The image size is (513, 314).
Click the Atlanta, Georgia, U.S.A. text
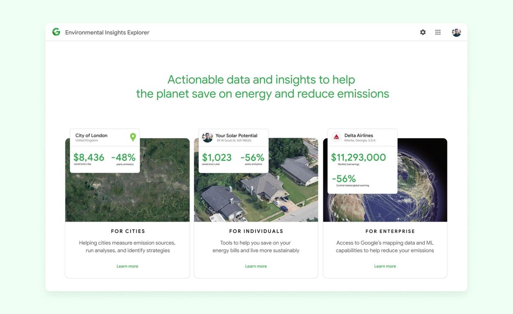click(x=360, y=141)
